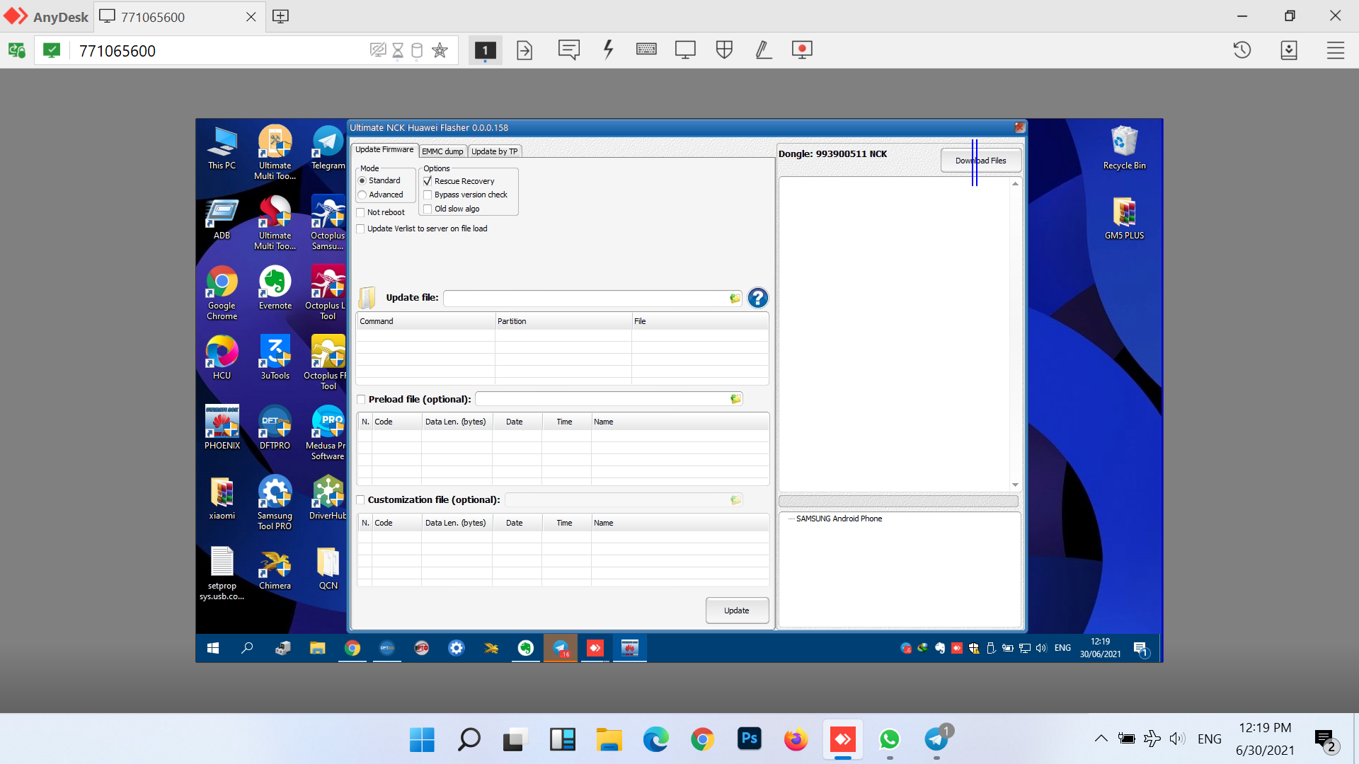Toggle Update Verlist to server checkbox

coord(360,229)
